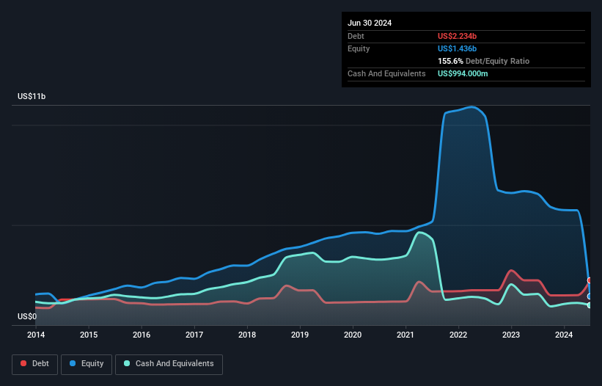
Task: Click the US$0 y-axis label
Action: 27,317
